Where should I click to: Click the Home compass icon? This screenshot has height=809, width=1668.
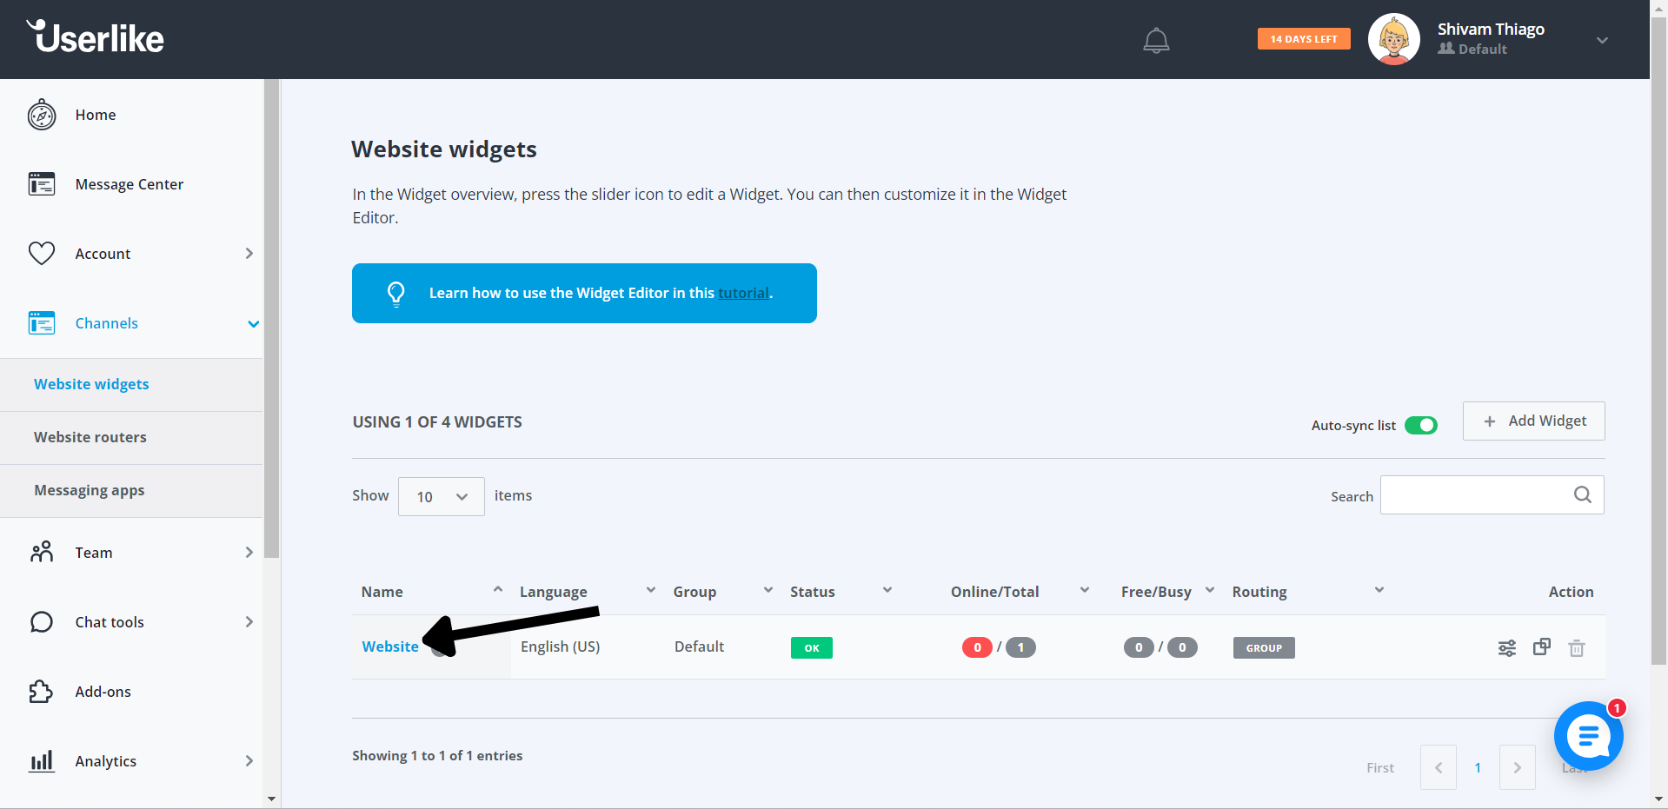pos(42,115)
